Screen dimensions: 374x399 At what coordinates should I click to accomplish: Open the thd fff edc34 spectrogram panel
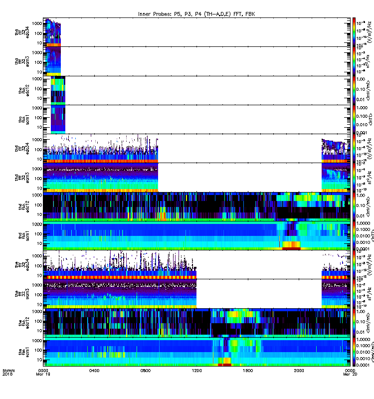point(196,148)
